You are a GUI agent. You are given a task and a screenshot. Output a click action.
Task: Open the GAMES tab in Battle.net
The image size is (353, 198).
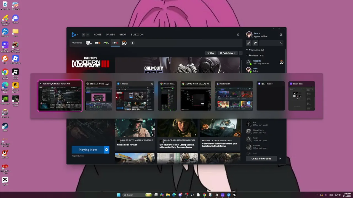click(x=110, y=35)
